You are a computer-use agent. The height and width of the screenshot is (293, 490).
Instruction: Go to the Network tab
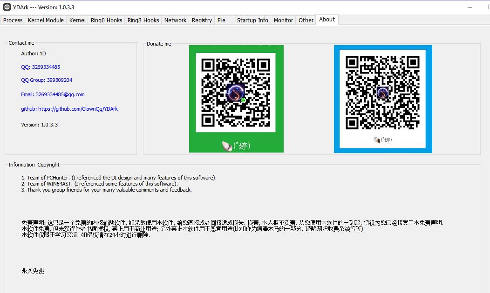coord(175,20)
